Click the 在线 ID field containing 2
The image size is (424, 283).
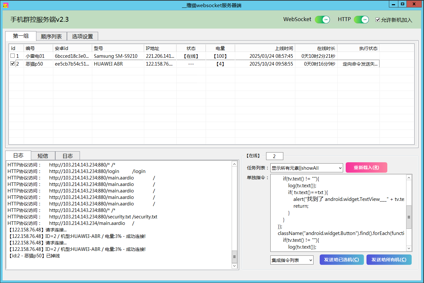[274, 156]
